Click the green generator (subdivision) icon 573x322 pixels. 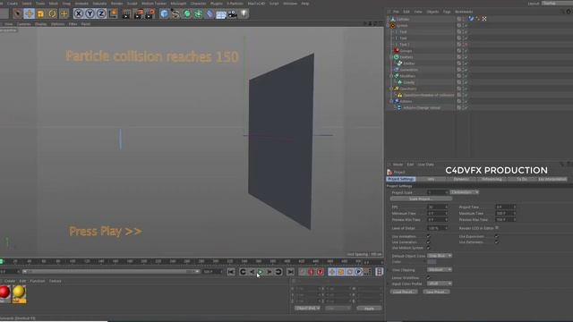coord(187,14)
